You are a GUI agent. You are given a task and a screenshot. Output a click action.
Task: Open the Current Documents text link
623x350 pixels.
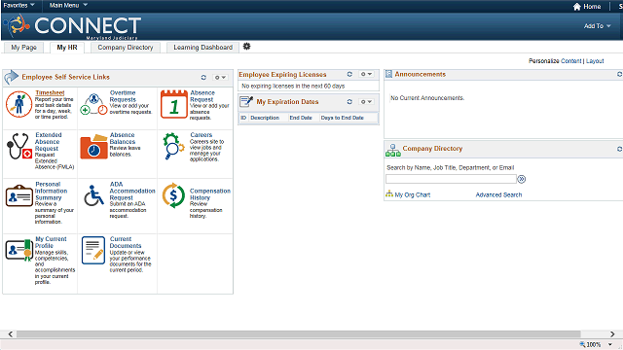tap(126, 242)
